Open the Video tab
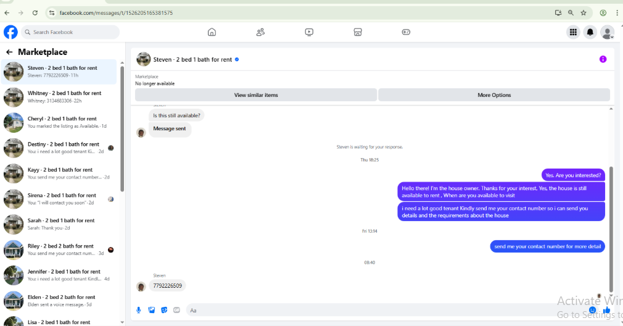This screenshot has width=623, height=326. 309,32
